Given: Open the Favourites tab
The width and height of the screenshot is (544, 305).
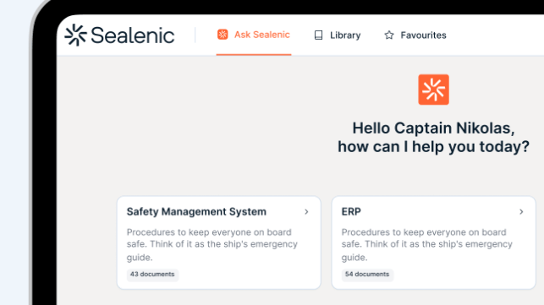Looking at the screenshot, I should pyautogui.click(x=415, y=35).
